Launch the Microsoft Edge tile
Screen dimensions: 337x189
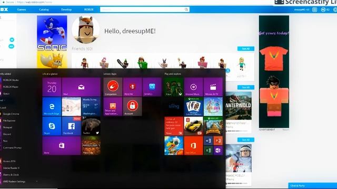pos(52,107)
